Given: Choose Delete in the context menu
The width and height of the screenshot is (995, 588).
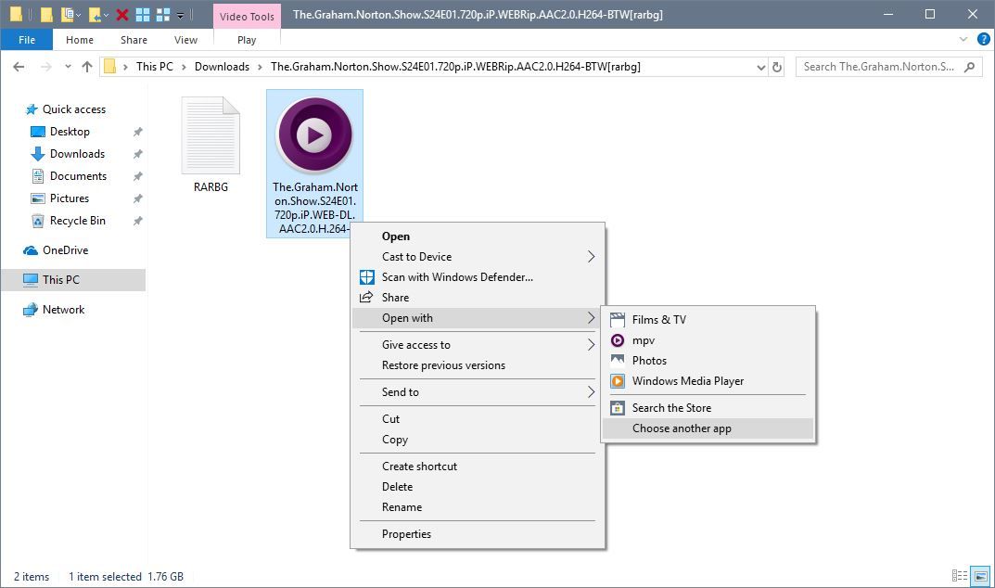Looking at the screenshot, I should 478,486.
